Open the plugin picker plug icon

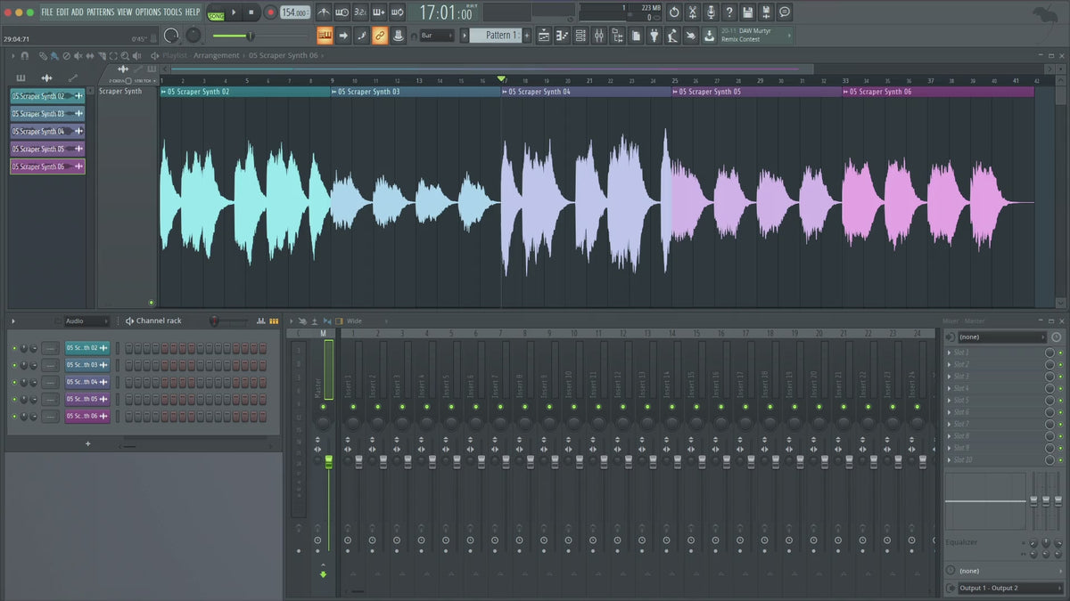[x=654, y=36]
